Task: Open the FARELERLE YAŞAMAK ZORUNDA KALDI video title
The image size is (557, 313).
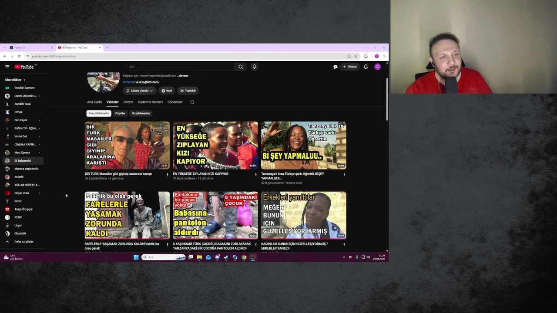Action: 122,246
